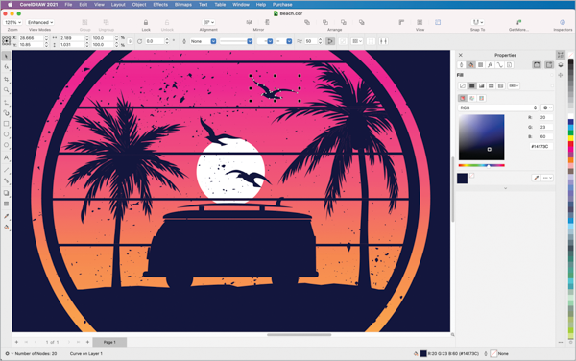Viewport: 576px width, 361px height.
Task: Click the current fill color swatch
Action: click(462, 179)
